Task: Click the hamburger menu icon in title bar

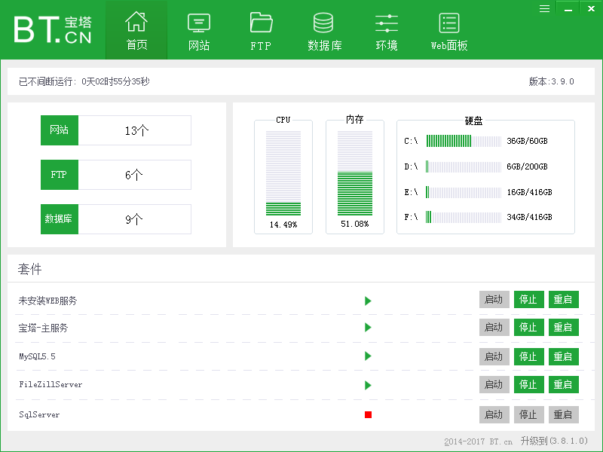Action: pyautogui.click(x=544, y=8)
